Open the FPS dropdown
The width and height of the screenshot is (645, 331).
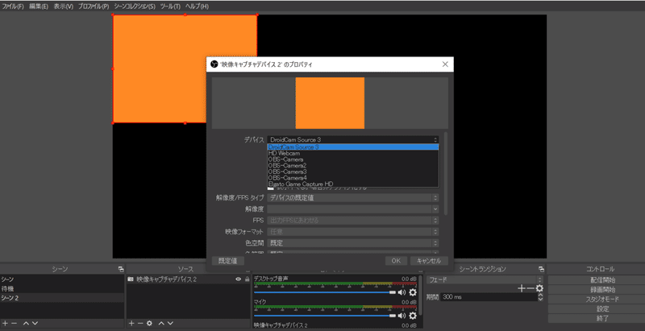pyautogui.click(x=353, y=221)
